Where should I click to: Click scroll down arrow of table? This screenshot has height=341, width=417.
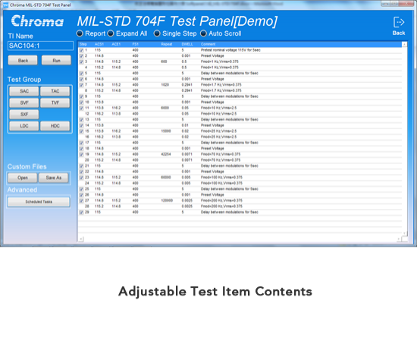point(404,233)
